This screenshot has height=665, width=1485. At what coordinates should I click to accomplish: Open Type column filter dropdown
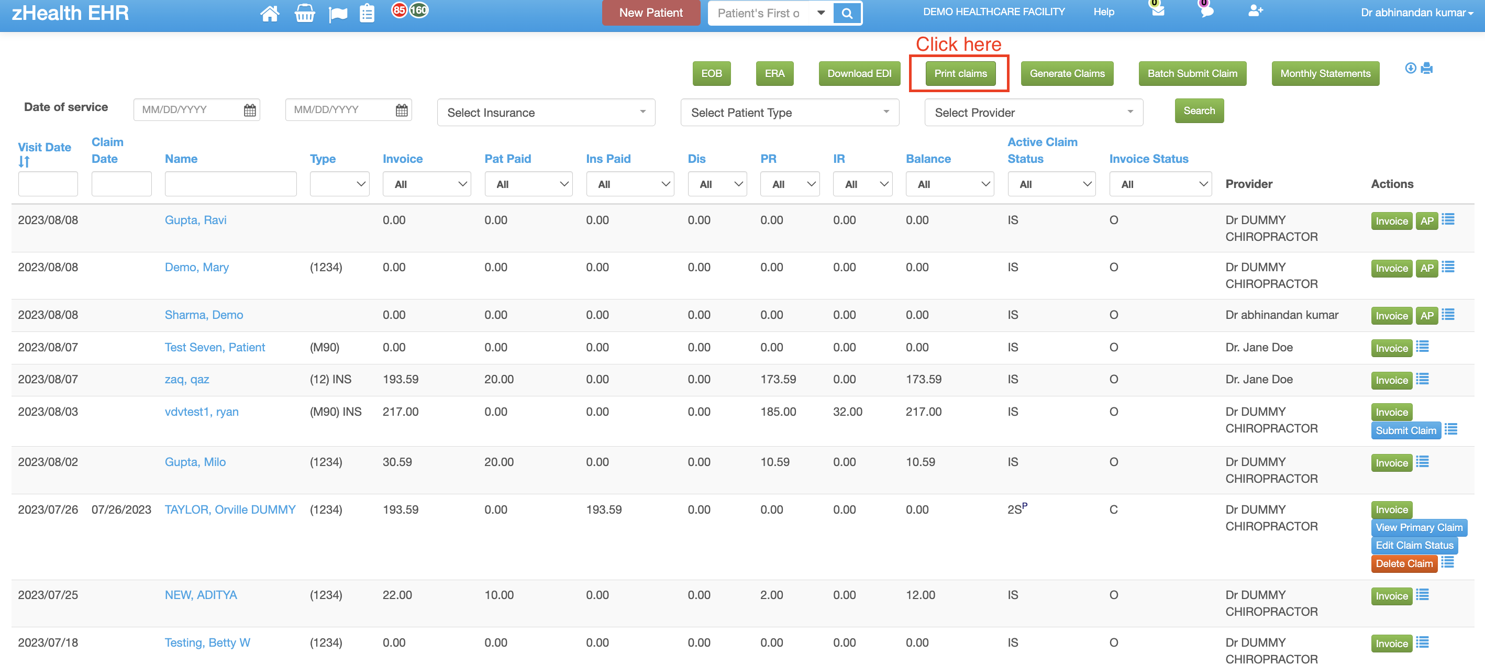(339, 184)
